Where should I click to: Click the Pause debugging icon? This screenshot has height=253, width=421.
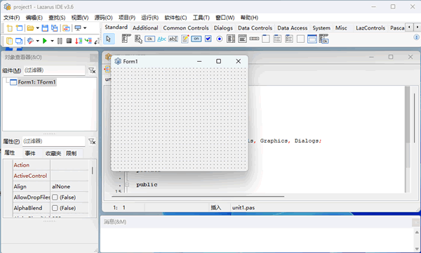60,41
